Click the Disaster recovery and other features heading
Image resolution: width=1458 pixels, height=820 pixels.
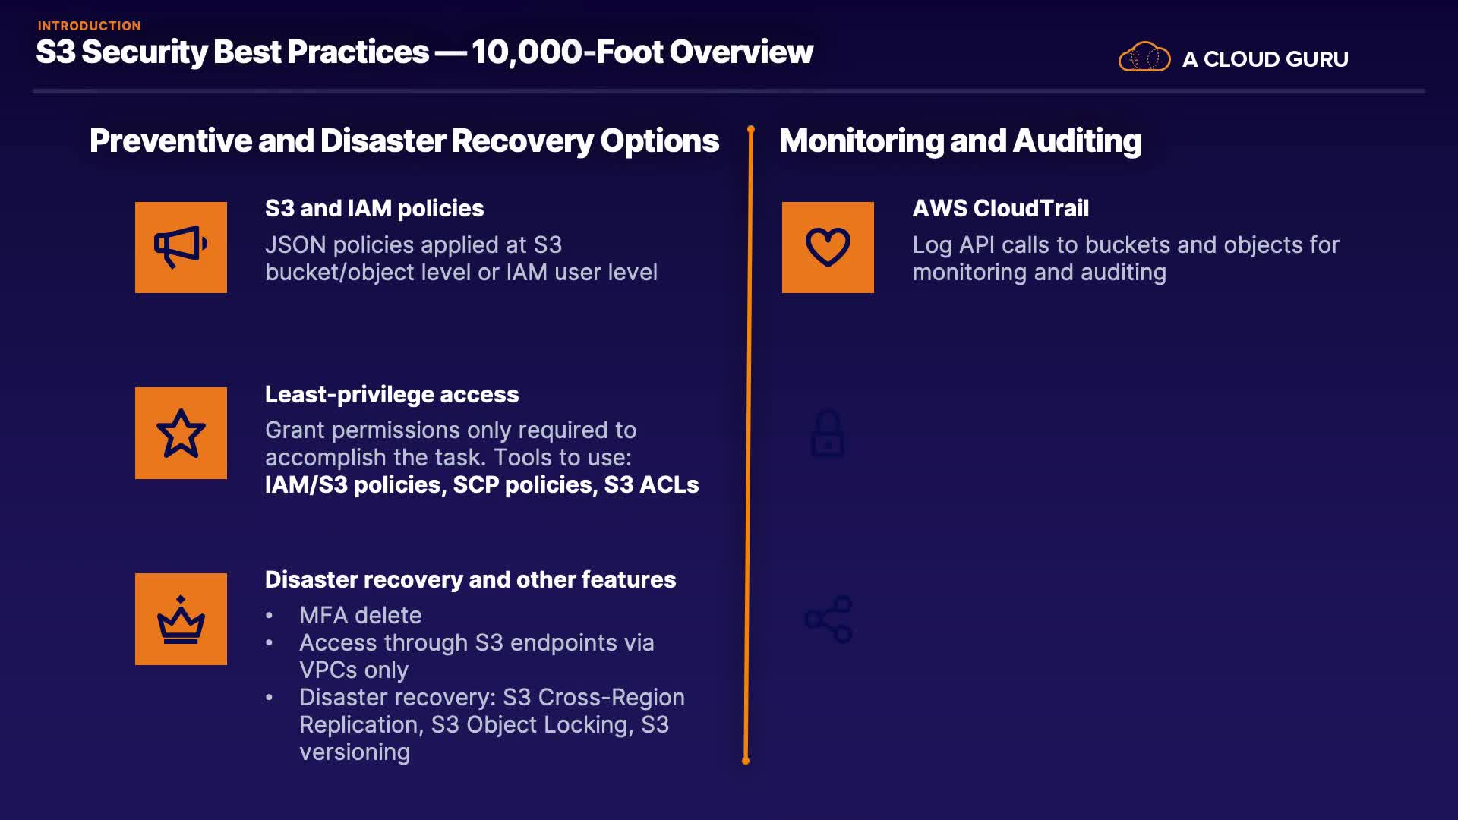[470, 579]
